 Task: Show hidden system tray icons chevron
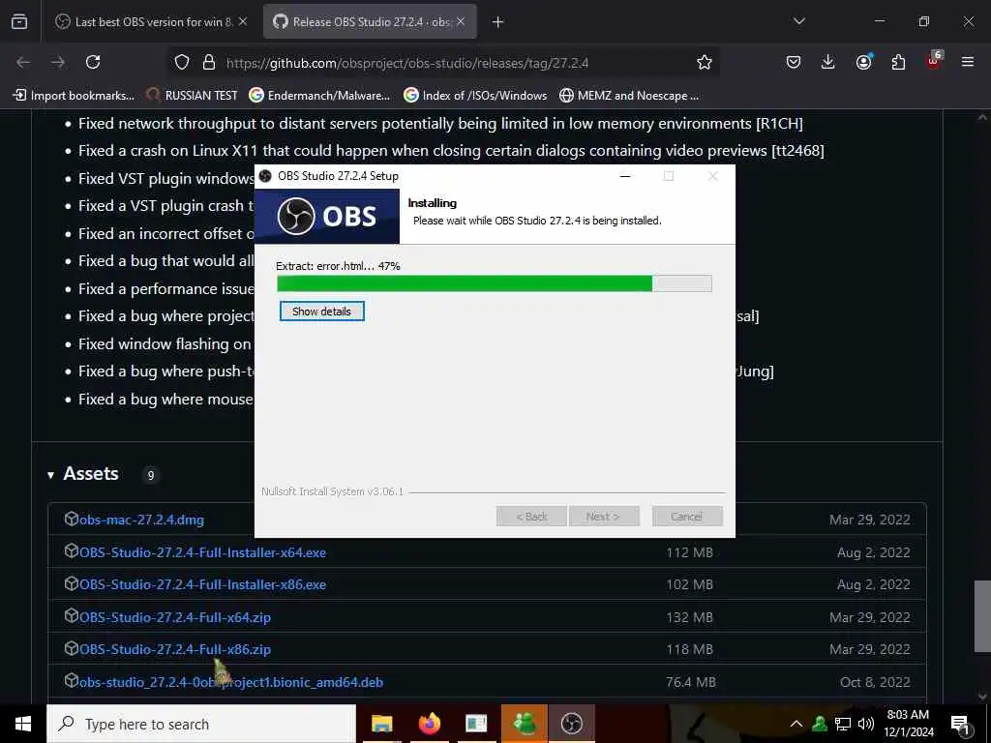[796, 724]
